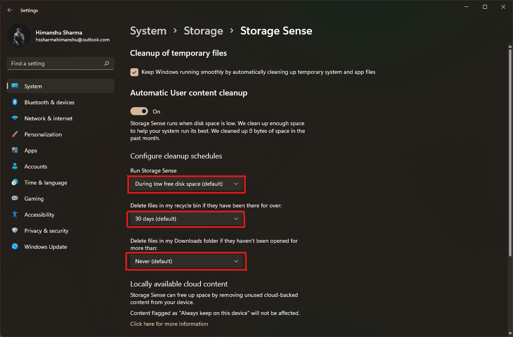Screen dimensions: 513x337
Task: Expand the recycle bin 30 days dropdown
Action: 187,219
